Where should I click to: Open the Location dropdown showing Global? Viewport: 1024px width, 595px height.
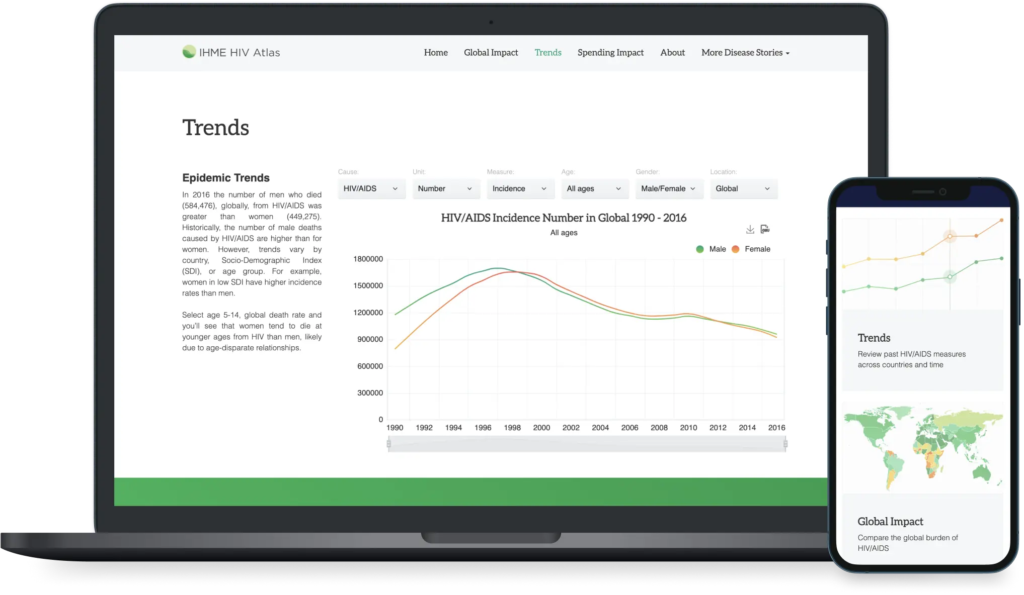coord(744,188)
